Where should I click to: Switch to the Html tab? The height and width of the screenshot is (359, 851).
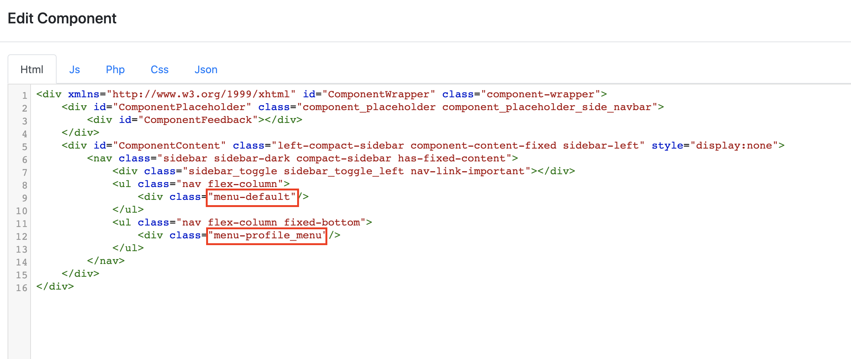click(32, 69)
